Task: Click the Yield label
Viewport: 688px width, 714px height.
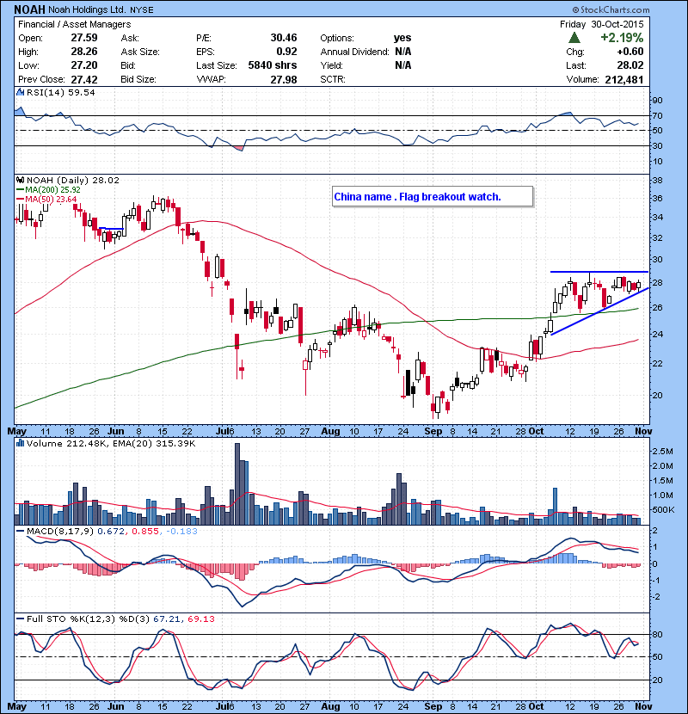Action: [331, 65]
